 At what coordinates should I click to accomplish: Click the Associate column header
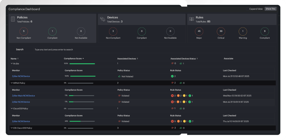coord(228,59)
